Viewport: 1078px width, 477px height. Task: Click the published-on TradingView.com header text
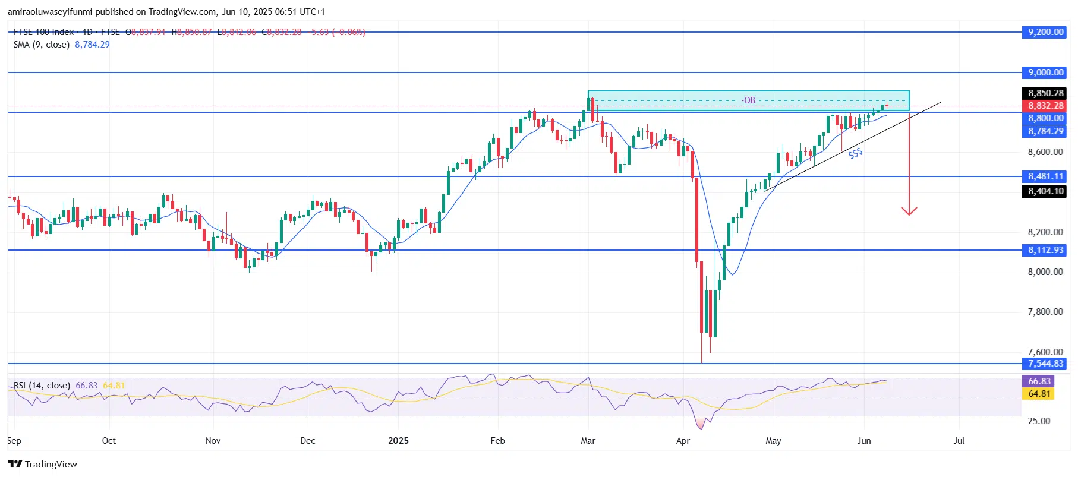coord(166,12)
